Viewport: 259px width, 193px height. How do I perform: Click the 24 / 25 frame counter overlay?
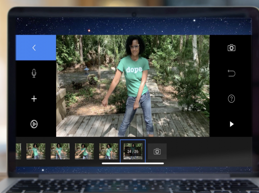coord(133,151)
